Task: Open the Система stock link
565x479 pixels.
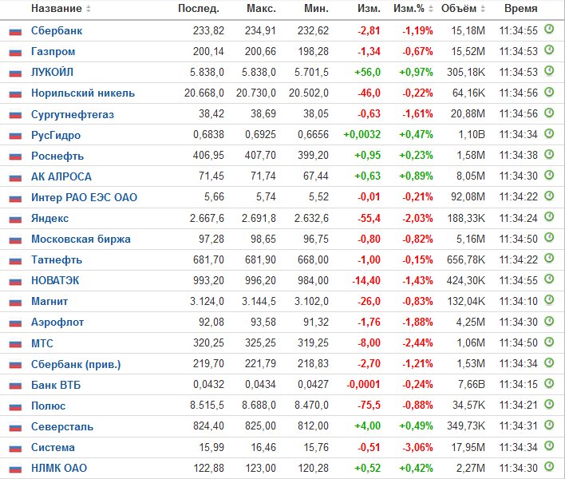Action: point(53,448)
